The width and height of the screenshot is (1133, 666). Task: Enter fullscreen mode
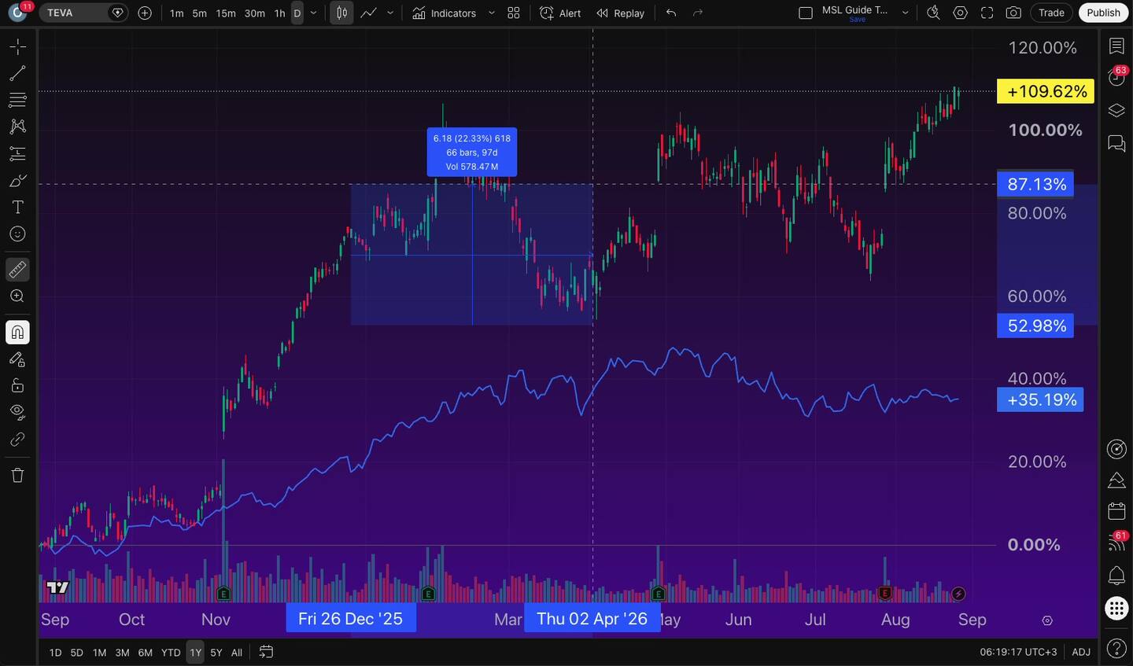click(987, 13)
